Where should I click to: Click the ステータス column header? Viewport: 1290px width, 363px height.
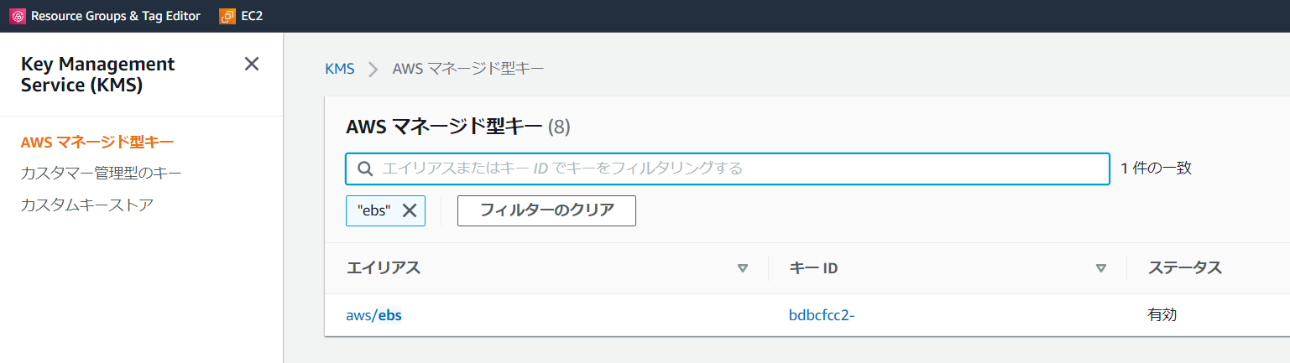tap(1185, 268)
